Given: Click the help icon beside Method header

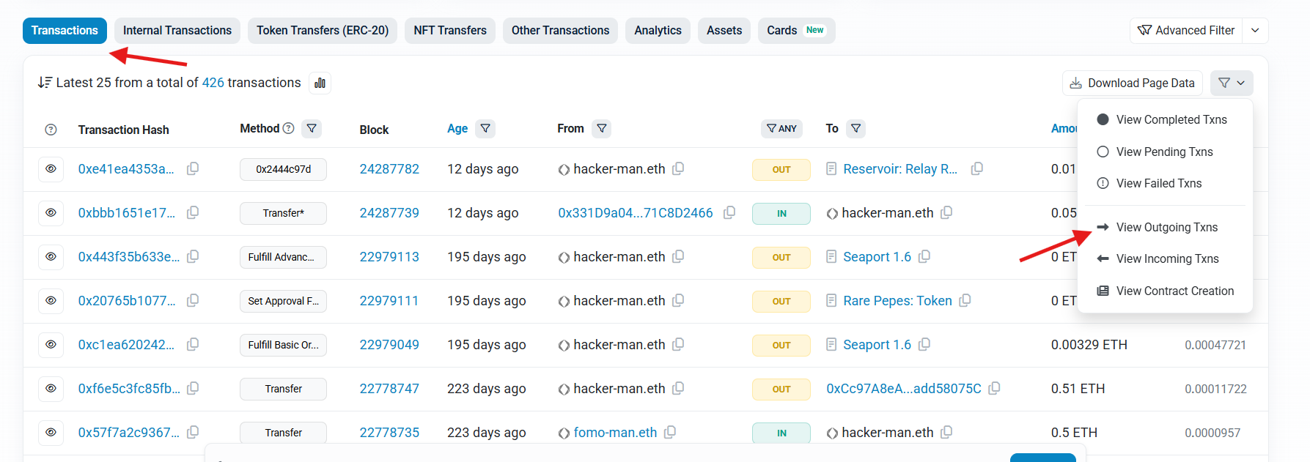Looking at the screenshot, I should pyautogui.click(x=289, y=129).
